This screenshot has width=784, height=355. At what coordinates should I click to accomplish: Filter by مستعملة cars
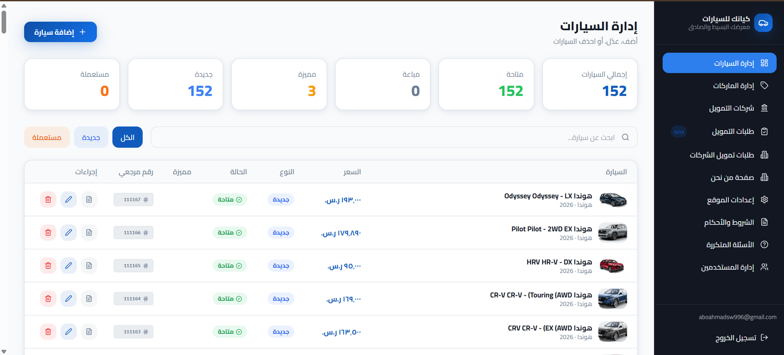point(47,137)
